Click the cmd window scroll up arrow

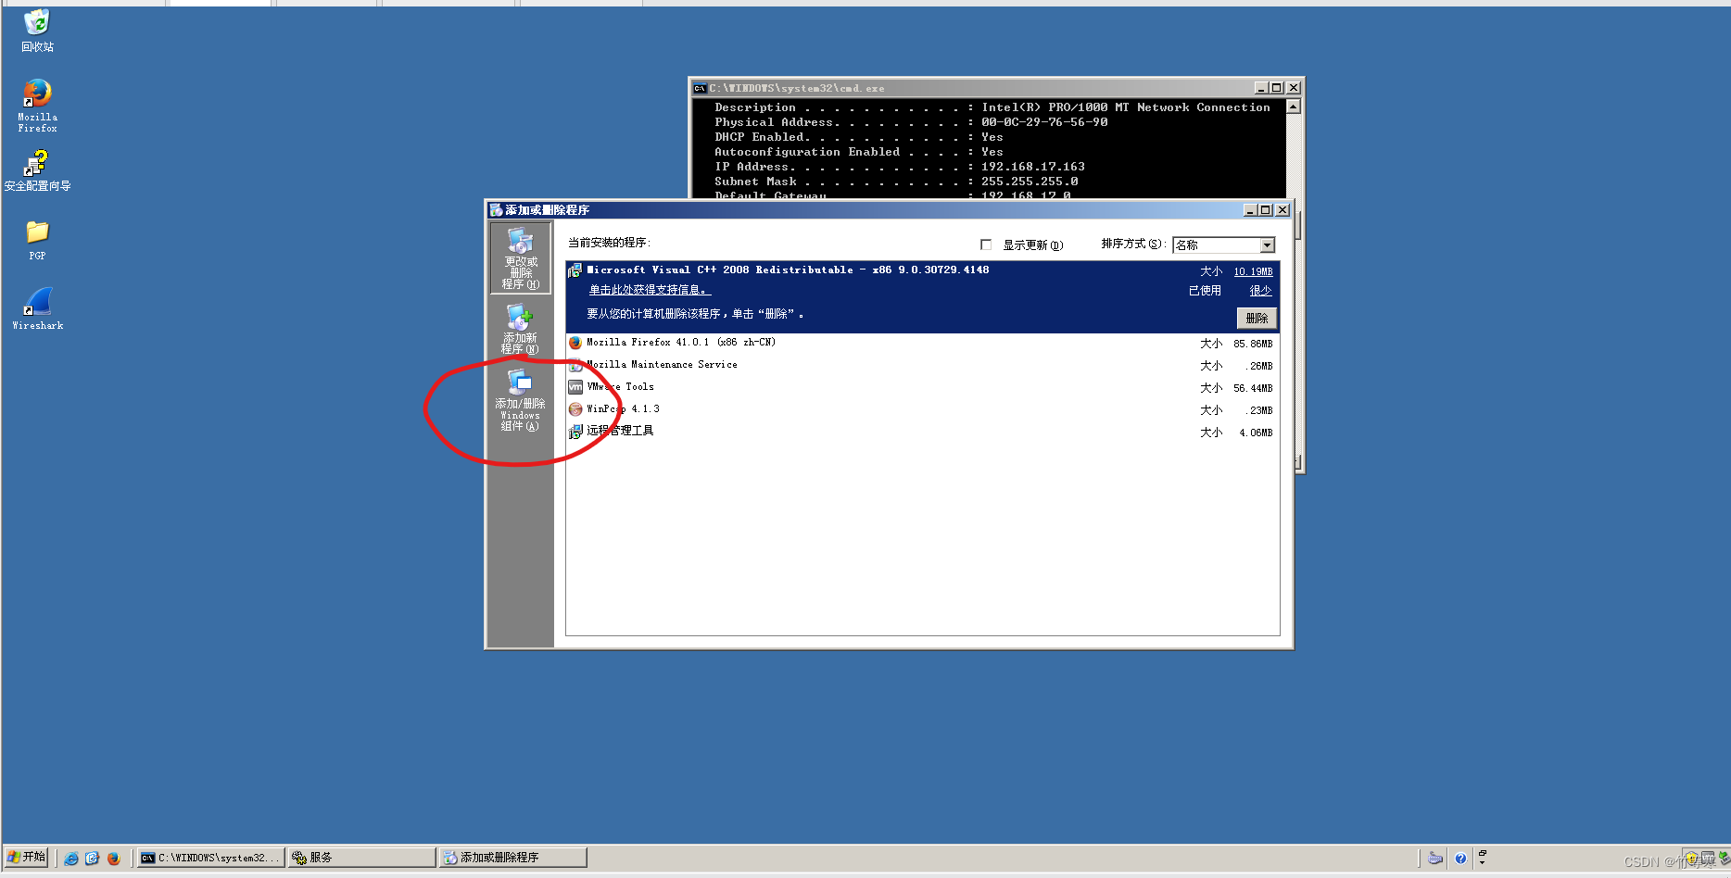(1294, 107)
